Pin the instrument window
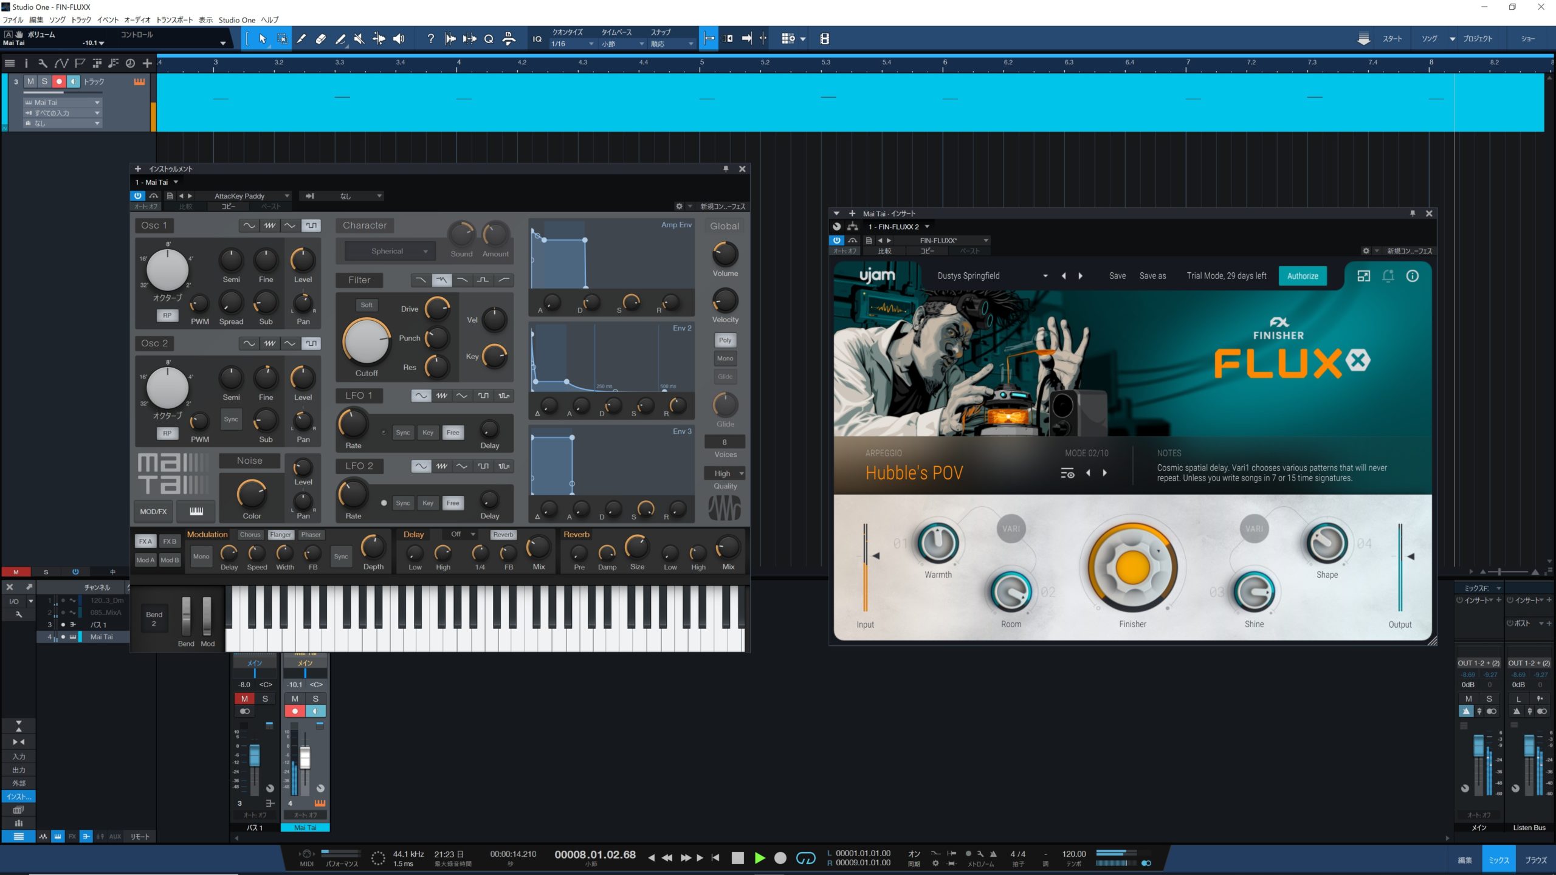 726,169
